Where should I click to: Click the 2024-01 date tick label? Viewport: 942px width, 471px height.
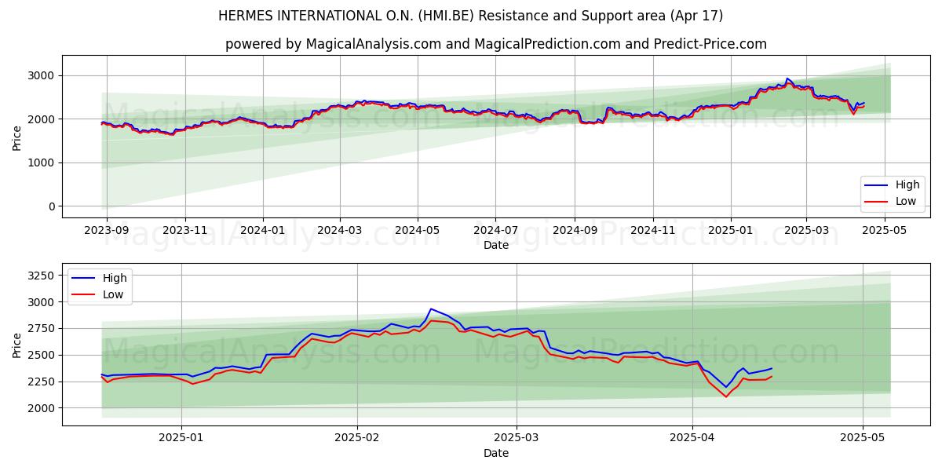tap(262, 231)
